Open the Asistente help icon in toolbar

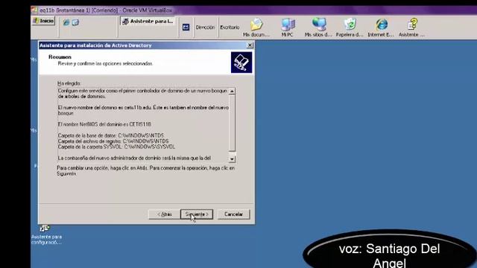coord(412,28)
